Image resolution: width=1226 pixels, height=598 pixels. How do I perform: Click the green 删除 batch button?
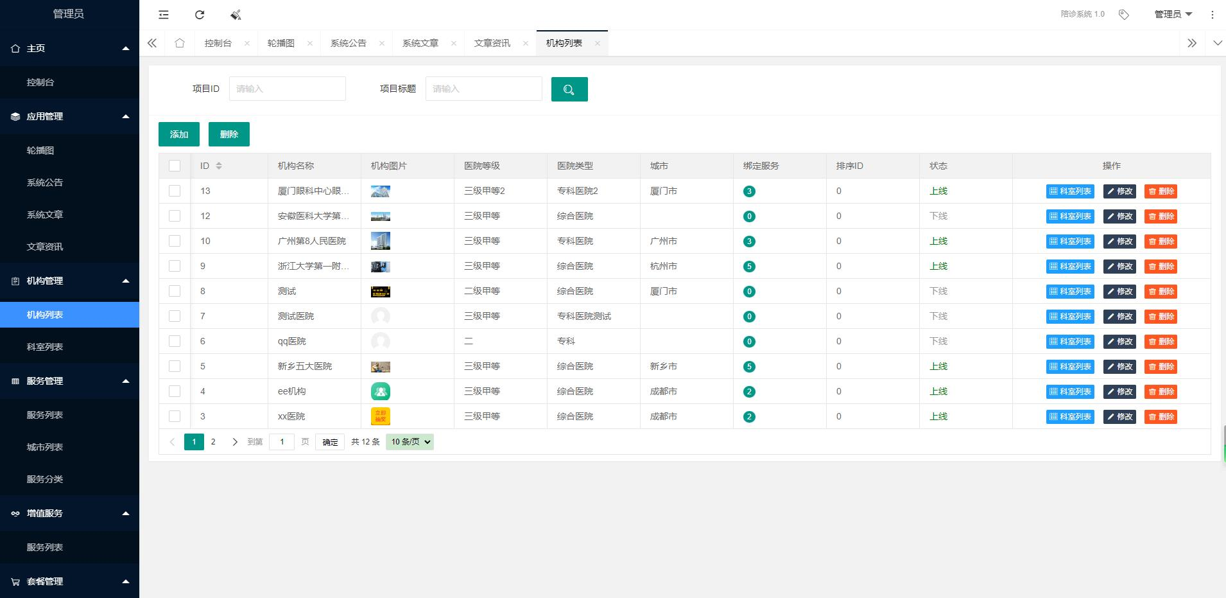pyautogui.click(x=229, y=134)
